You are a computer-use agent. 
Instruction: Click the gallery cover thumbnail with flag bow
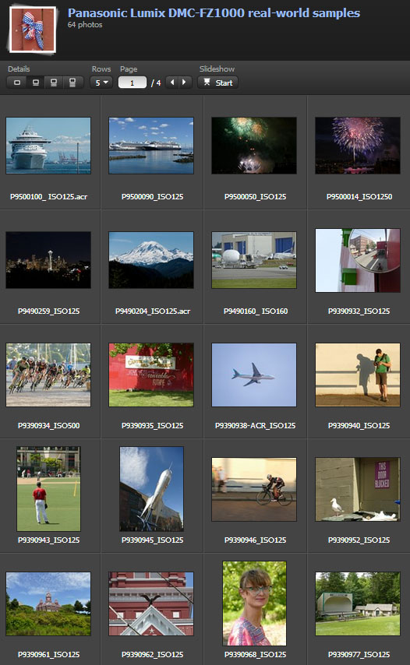pos(33,30)
